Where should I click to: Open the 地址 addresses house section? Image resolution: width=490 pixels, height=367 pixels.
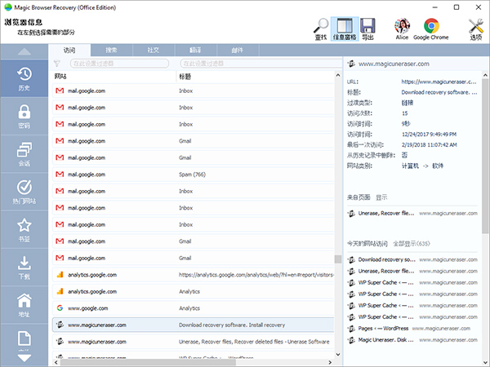click(24, 305)
